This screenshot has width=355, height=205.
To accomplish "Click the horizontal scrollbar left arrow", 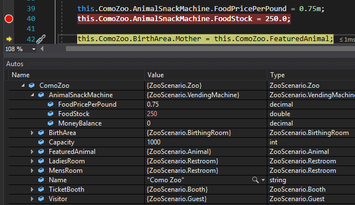I will (42, 49).
